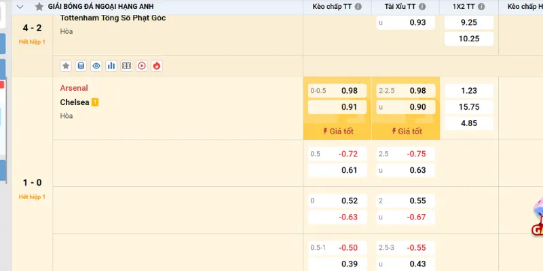Click the 4 - 2 score
This screenshot has height=271, width=543.
click(x=32, y=28)
